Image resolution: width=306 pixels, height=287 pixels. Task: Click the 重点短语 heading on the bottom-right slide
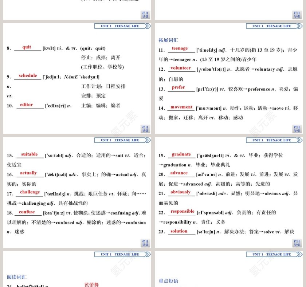[x=168, y=280]
